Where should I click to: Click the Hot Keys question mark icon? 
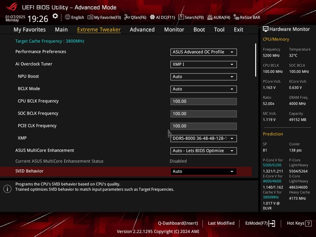coord(308,223)
